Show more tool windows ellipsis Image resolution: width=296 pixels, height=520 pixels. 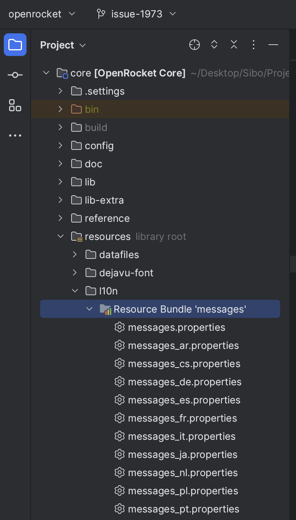coord(15,135)
